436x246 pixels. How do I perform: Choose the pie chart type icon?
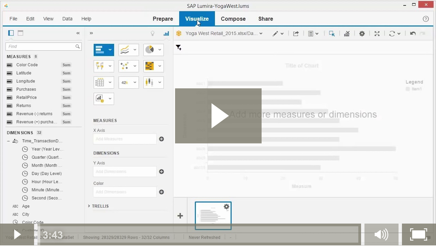pos(150,50)
